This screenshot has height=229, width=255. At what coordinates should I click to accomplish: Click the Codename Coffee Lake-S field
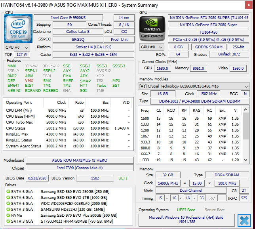pos(78,32)
